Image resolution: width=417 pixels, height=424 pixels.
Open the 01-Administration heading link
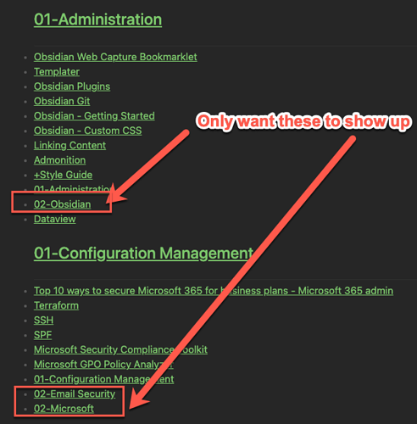[97, 20]
